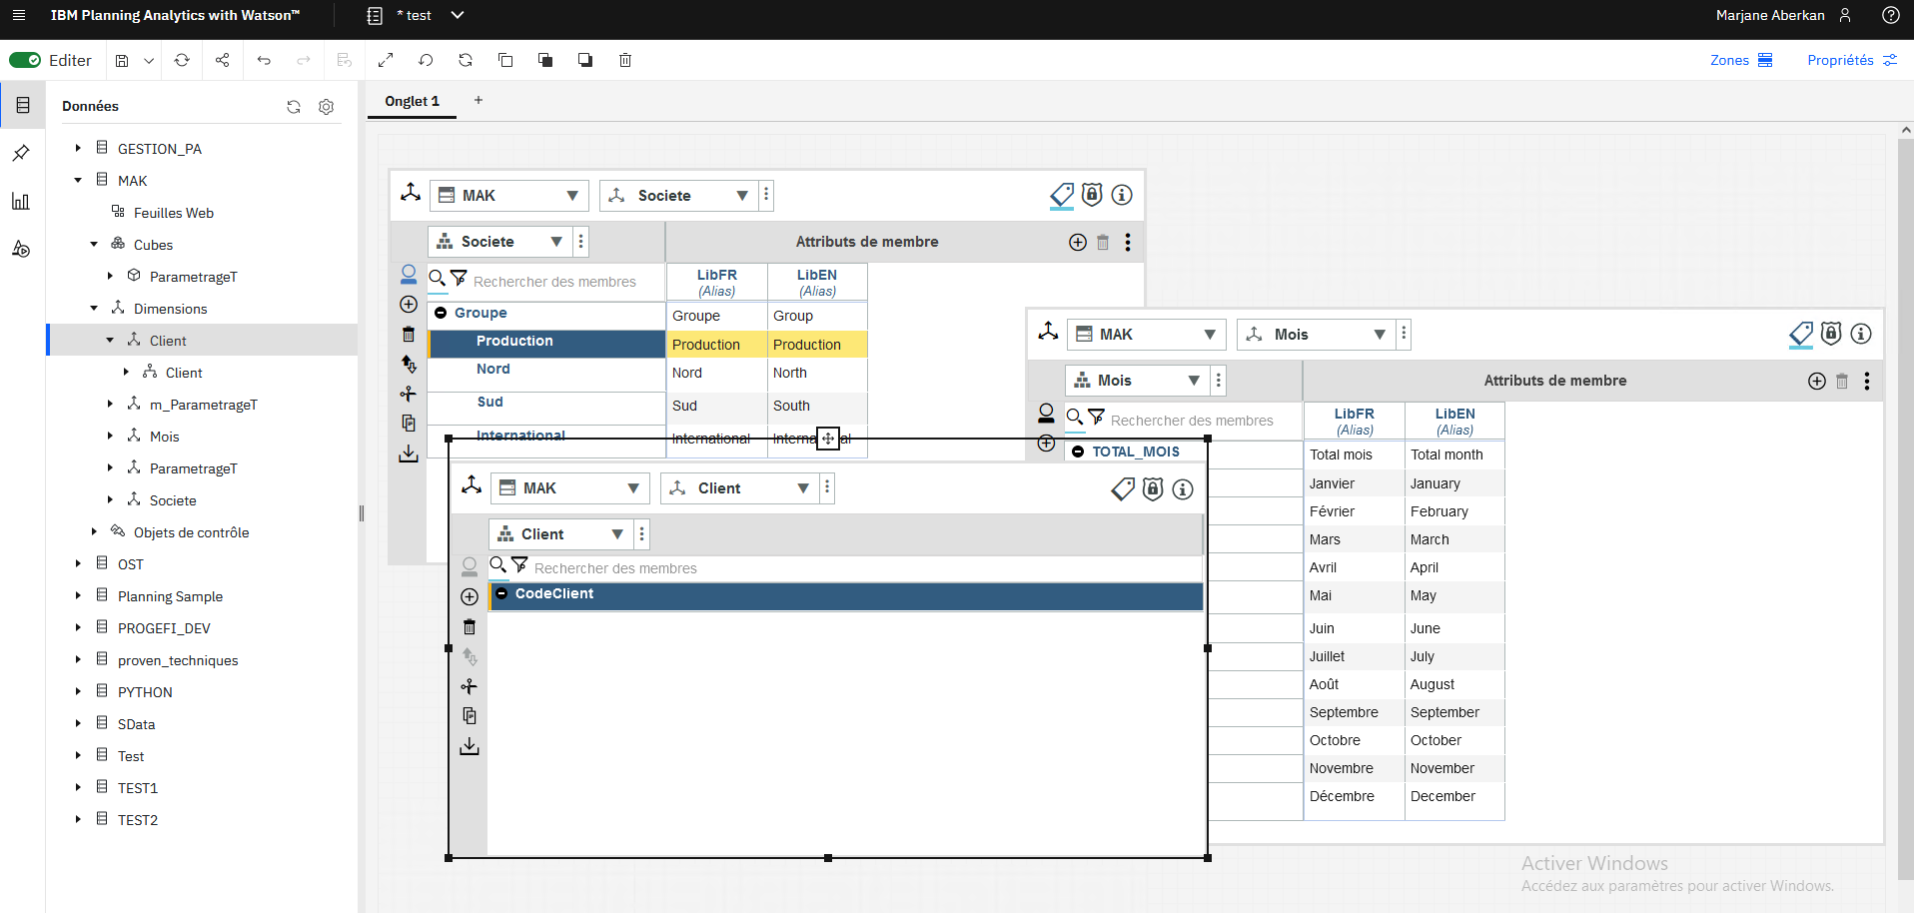
Task: Click the February cell in Mois editor
Action: click(x=1454, y=511)
